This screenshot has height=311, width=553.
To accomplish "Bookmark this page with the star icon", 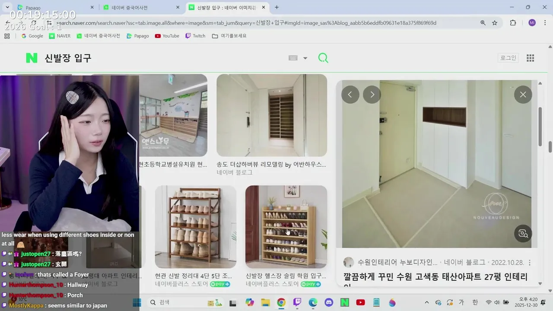I will pos(495,23).
